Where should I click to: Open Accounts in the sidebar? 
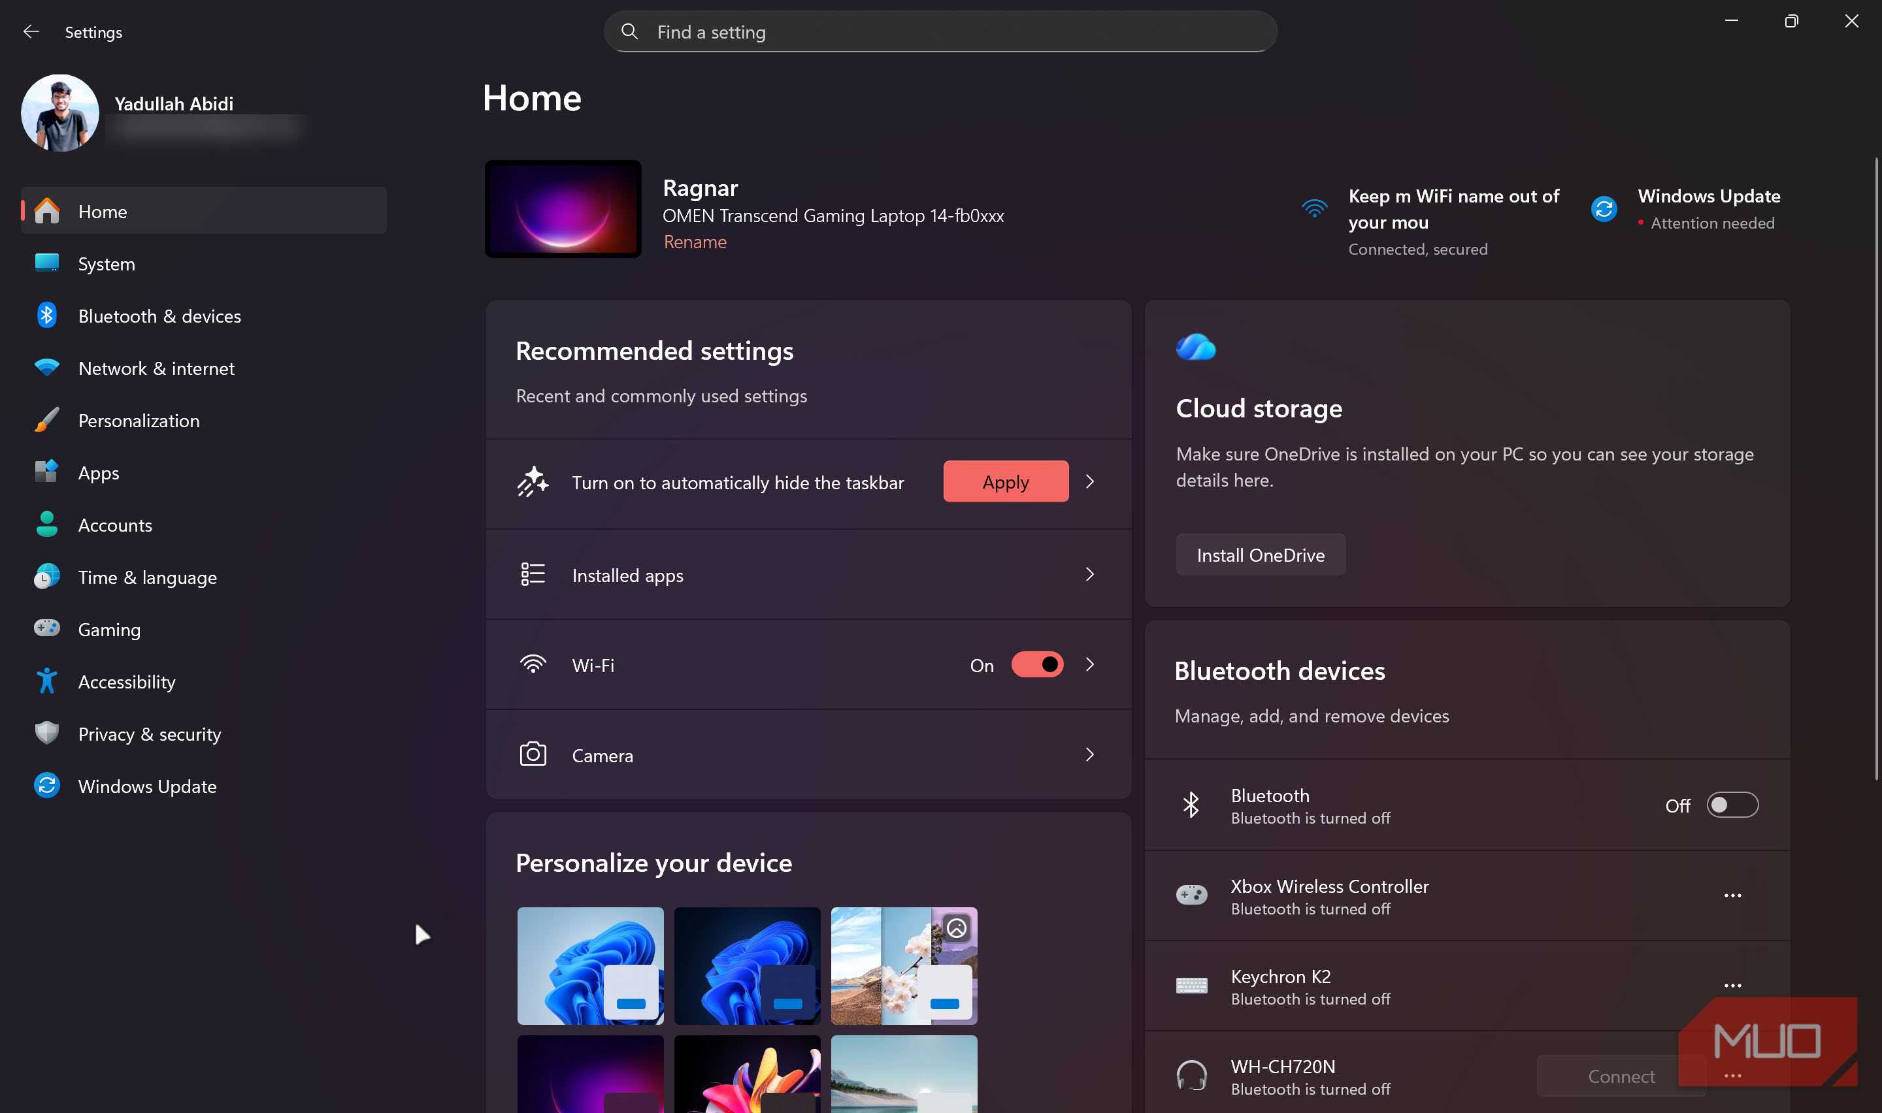tap(203, 524)
